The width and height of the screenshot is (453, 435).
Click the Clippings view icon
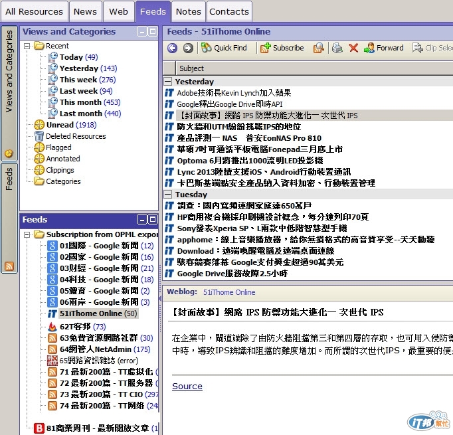click(x=39, y=170)
